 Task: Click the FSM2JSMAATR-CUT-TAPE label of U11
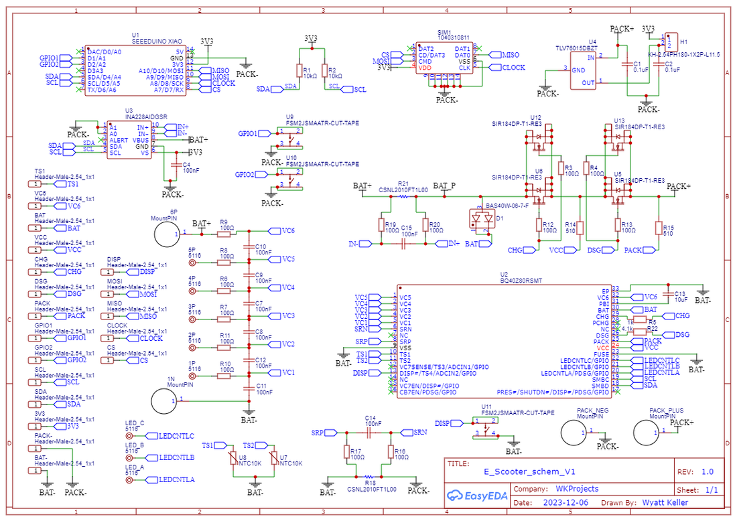tap(517, 413)
